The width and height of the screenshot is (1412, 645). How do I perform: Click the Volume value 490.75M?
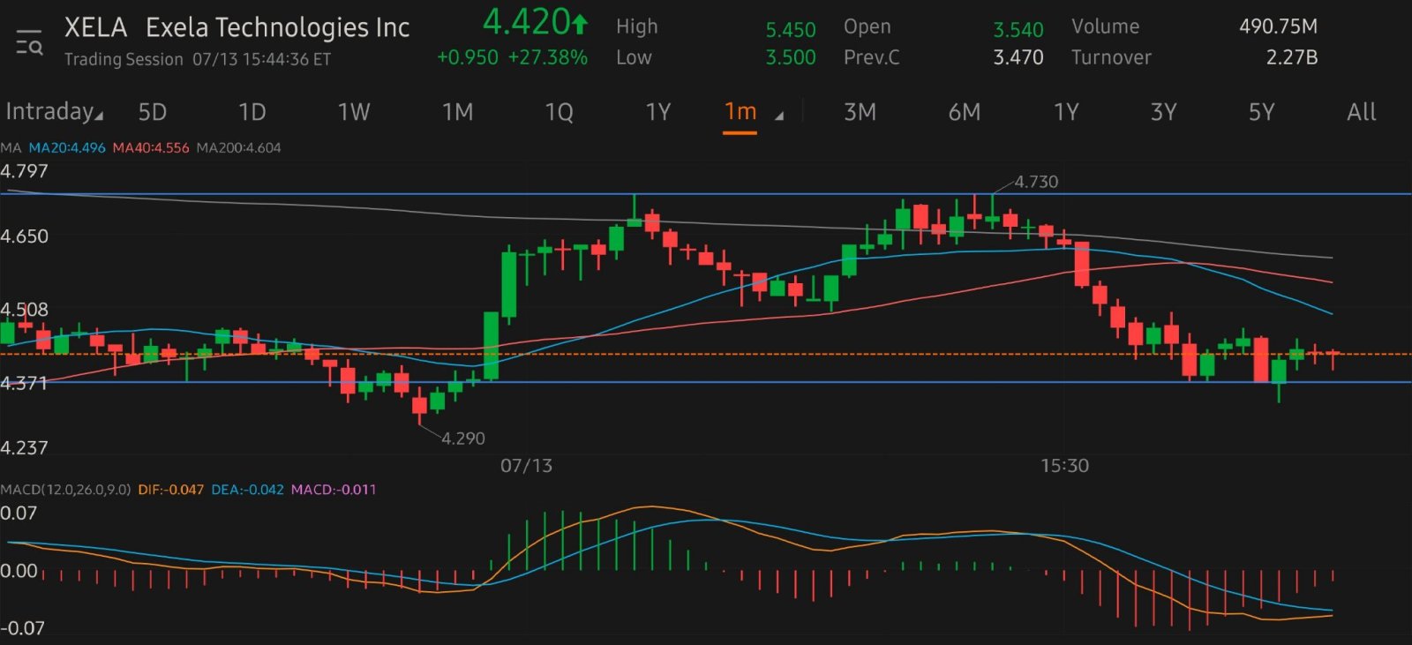click(x=1278, y=26)
